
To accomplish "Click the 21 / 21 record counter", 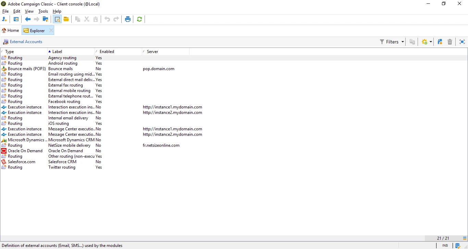I will (443, 238).
